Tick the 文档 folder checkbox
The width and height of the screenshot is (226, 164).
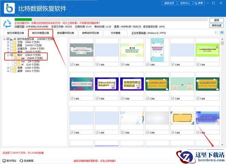12,42
